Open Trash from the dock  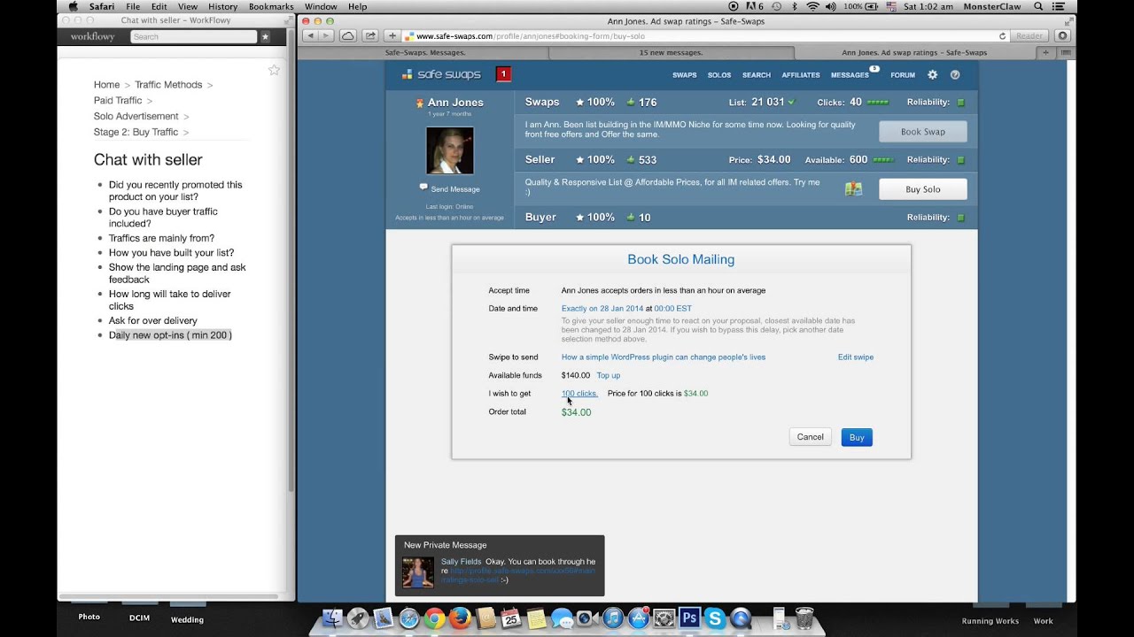click(x=804, y=618)
